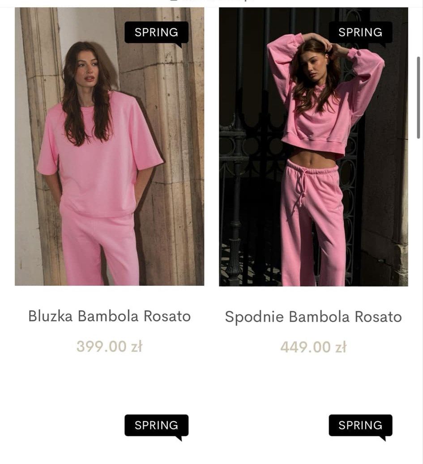
Task: Open the Bluzka Bambola Rosato product photo
Action: (109, 147)
